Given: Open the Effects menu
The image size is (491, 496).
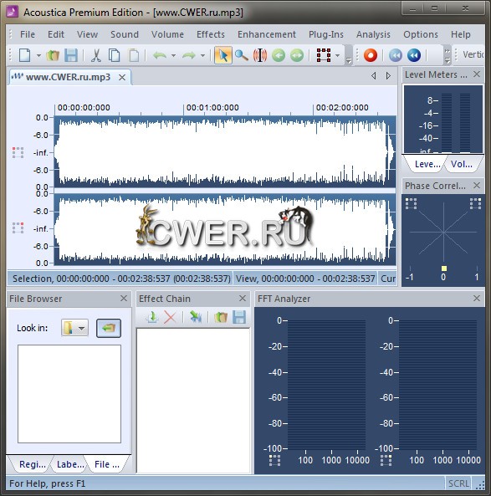Looking at the screenshot, I should [x=211, y=34].
